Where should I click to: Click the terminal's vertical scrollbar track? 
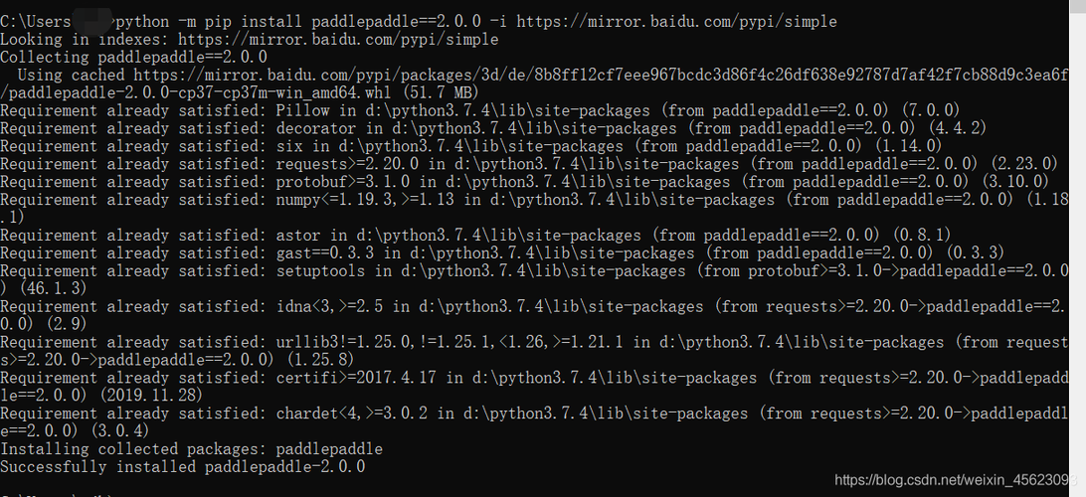(x=1078, y=248)
